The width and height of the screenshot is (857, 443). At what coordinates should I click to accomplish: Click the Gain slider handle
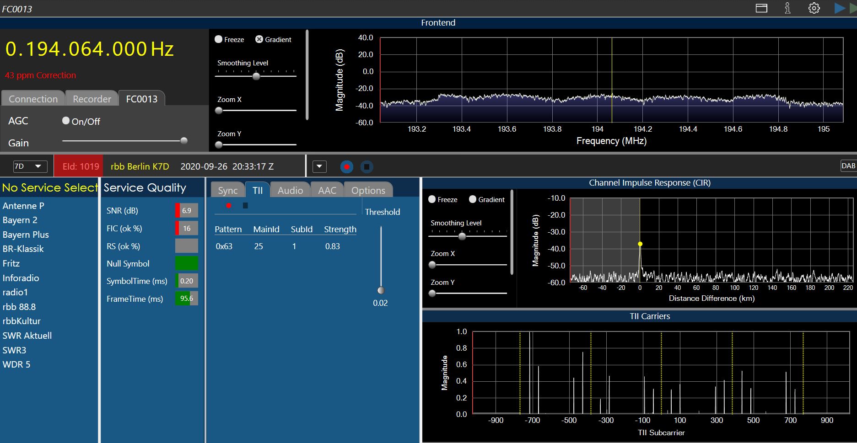pos(184,141)
